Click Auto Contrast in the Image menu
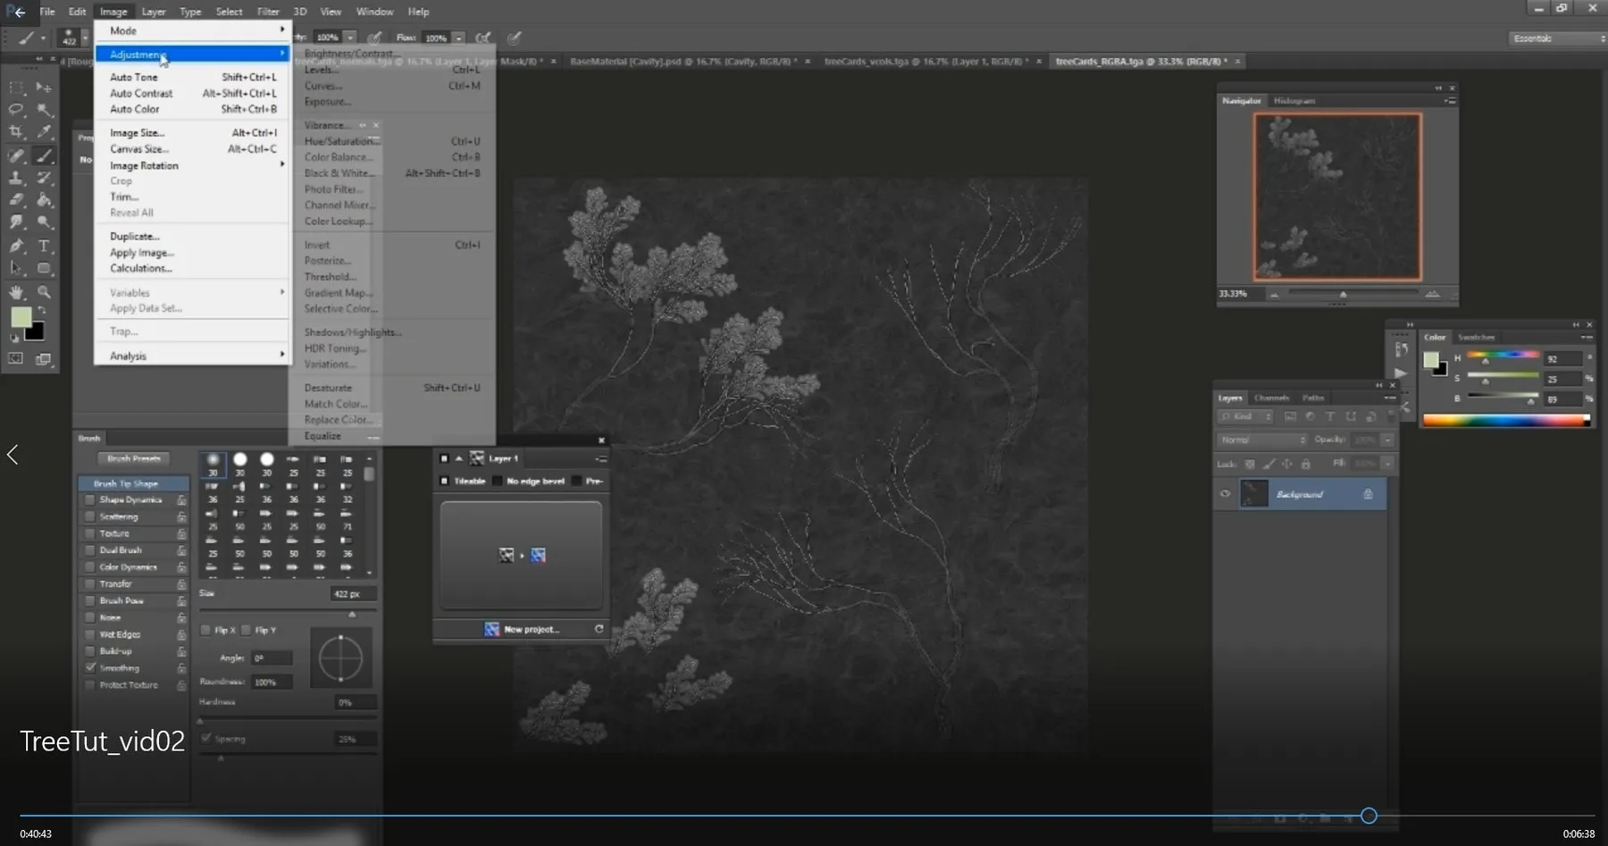 (142, 93)
